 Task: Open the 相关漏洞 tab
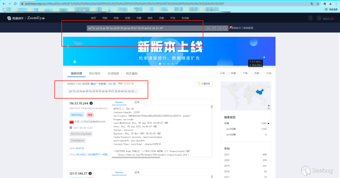coord(132,73)
